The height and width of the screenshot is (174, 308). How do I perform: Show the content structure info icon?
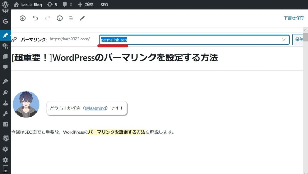tap(60, 18)
